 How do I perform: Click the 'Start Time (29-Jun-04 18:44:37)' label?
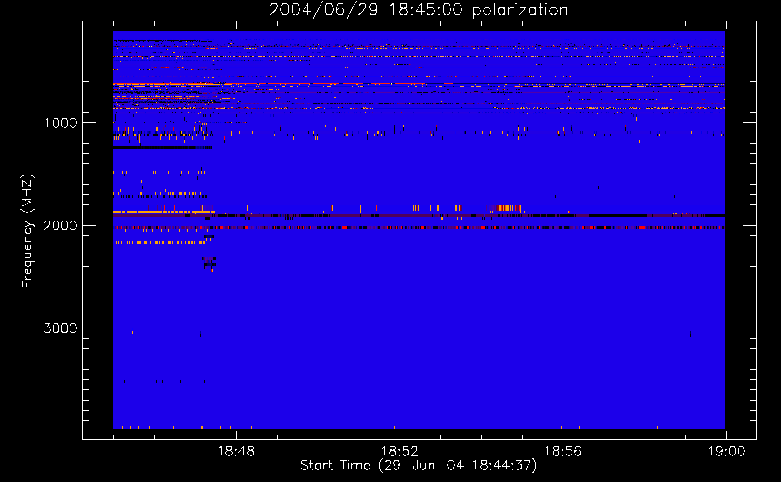pyautogui.click(x=418, y=466)
